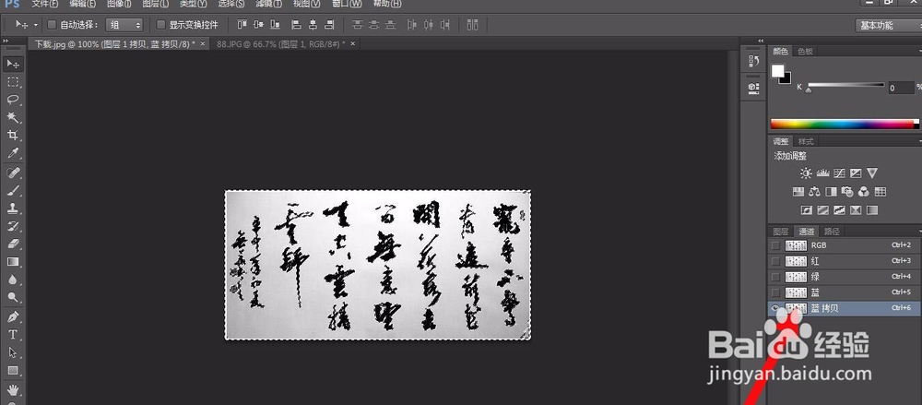Open the 滤镜 menu

coord(268,4)
